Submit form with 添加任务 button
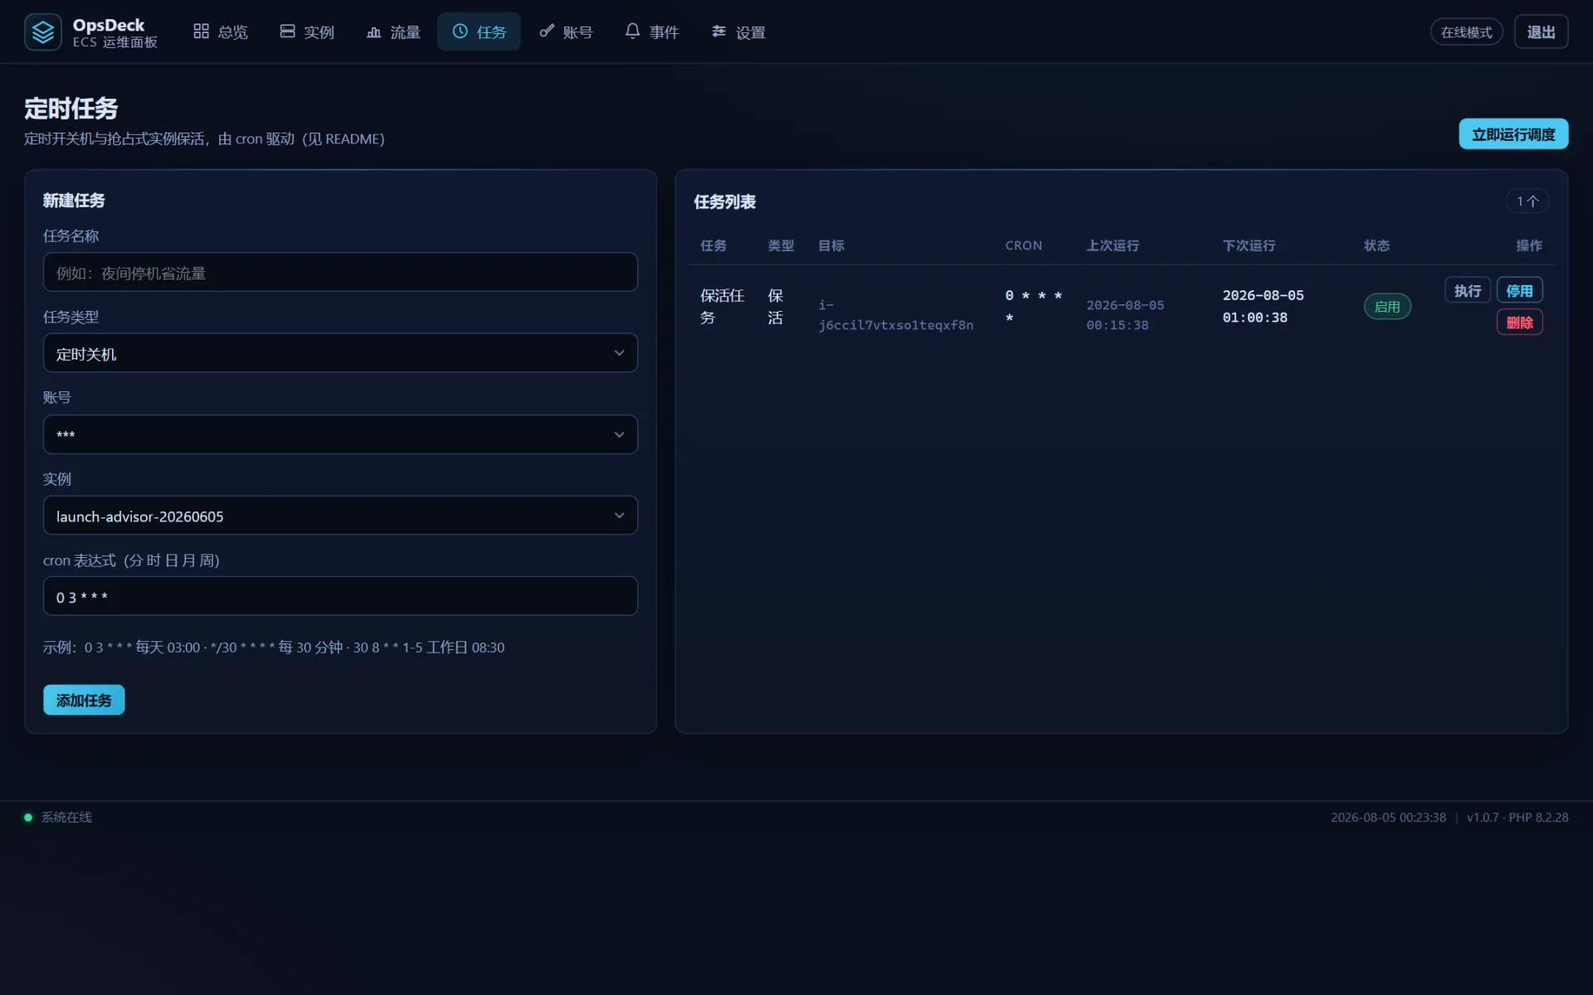 84,700
